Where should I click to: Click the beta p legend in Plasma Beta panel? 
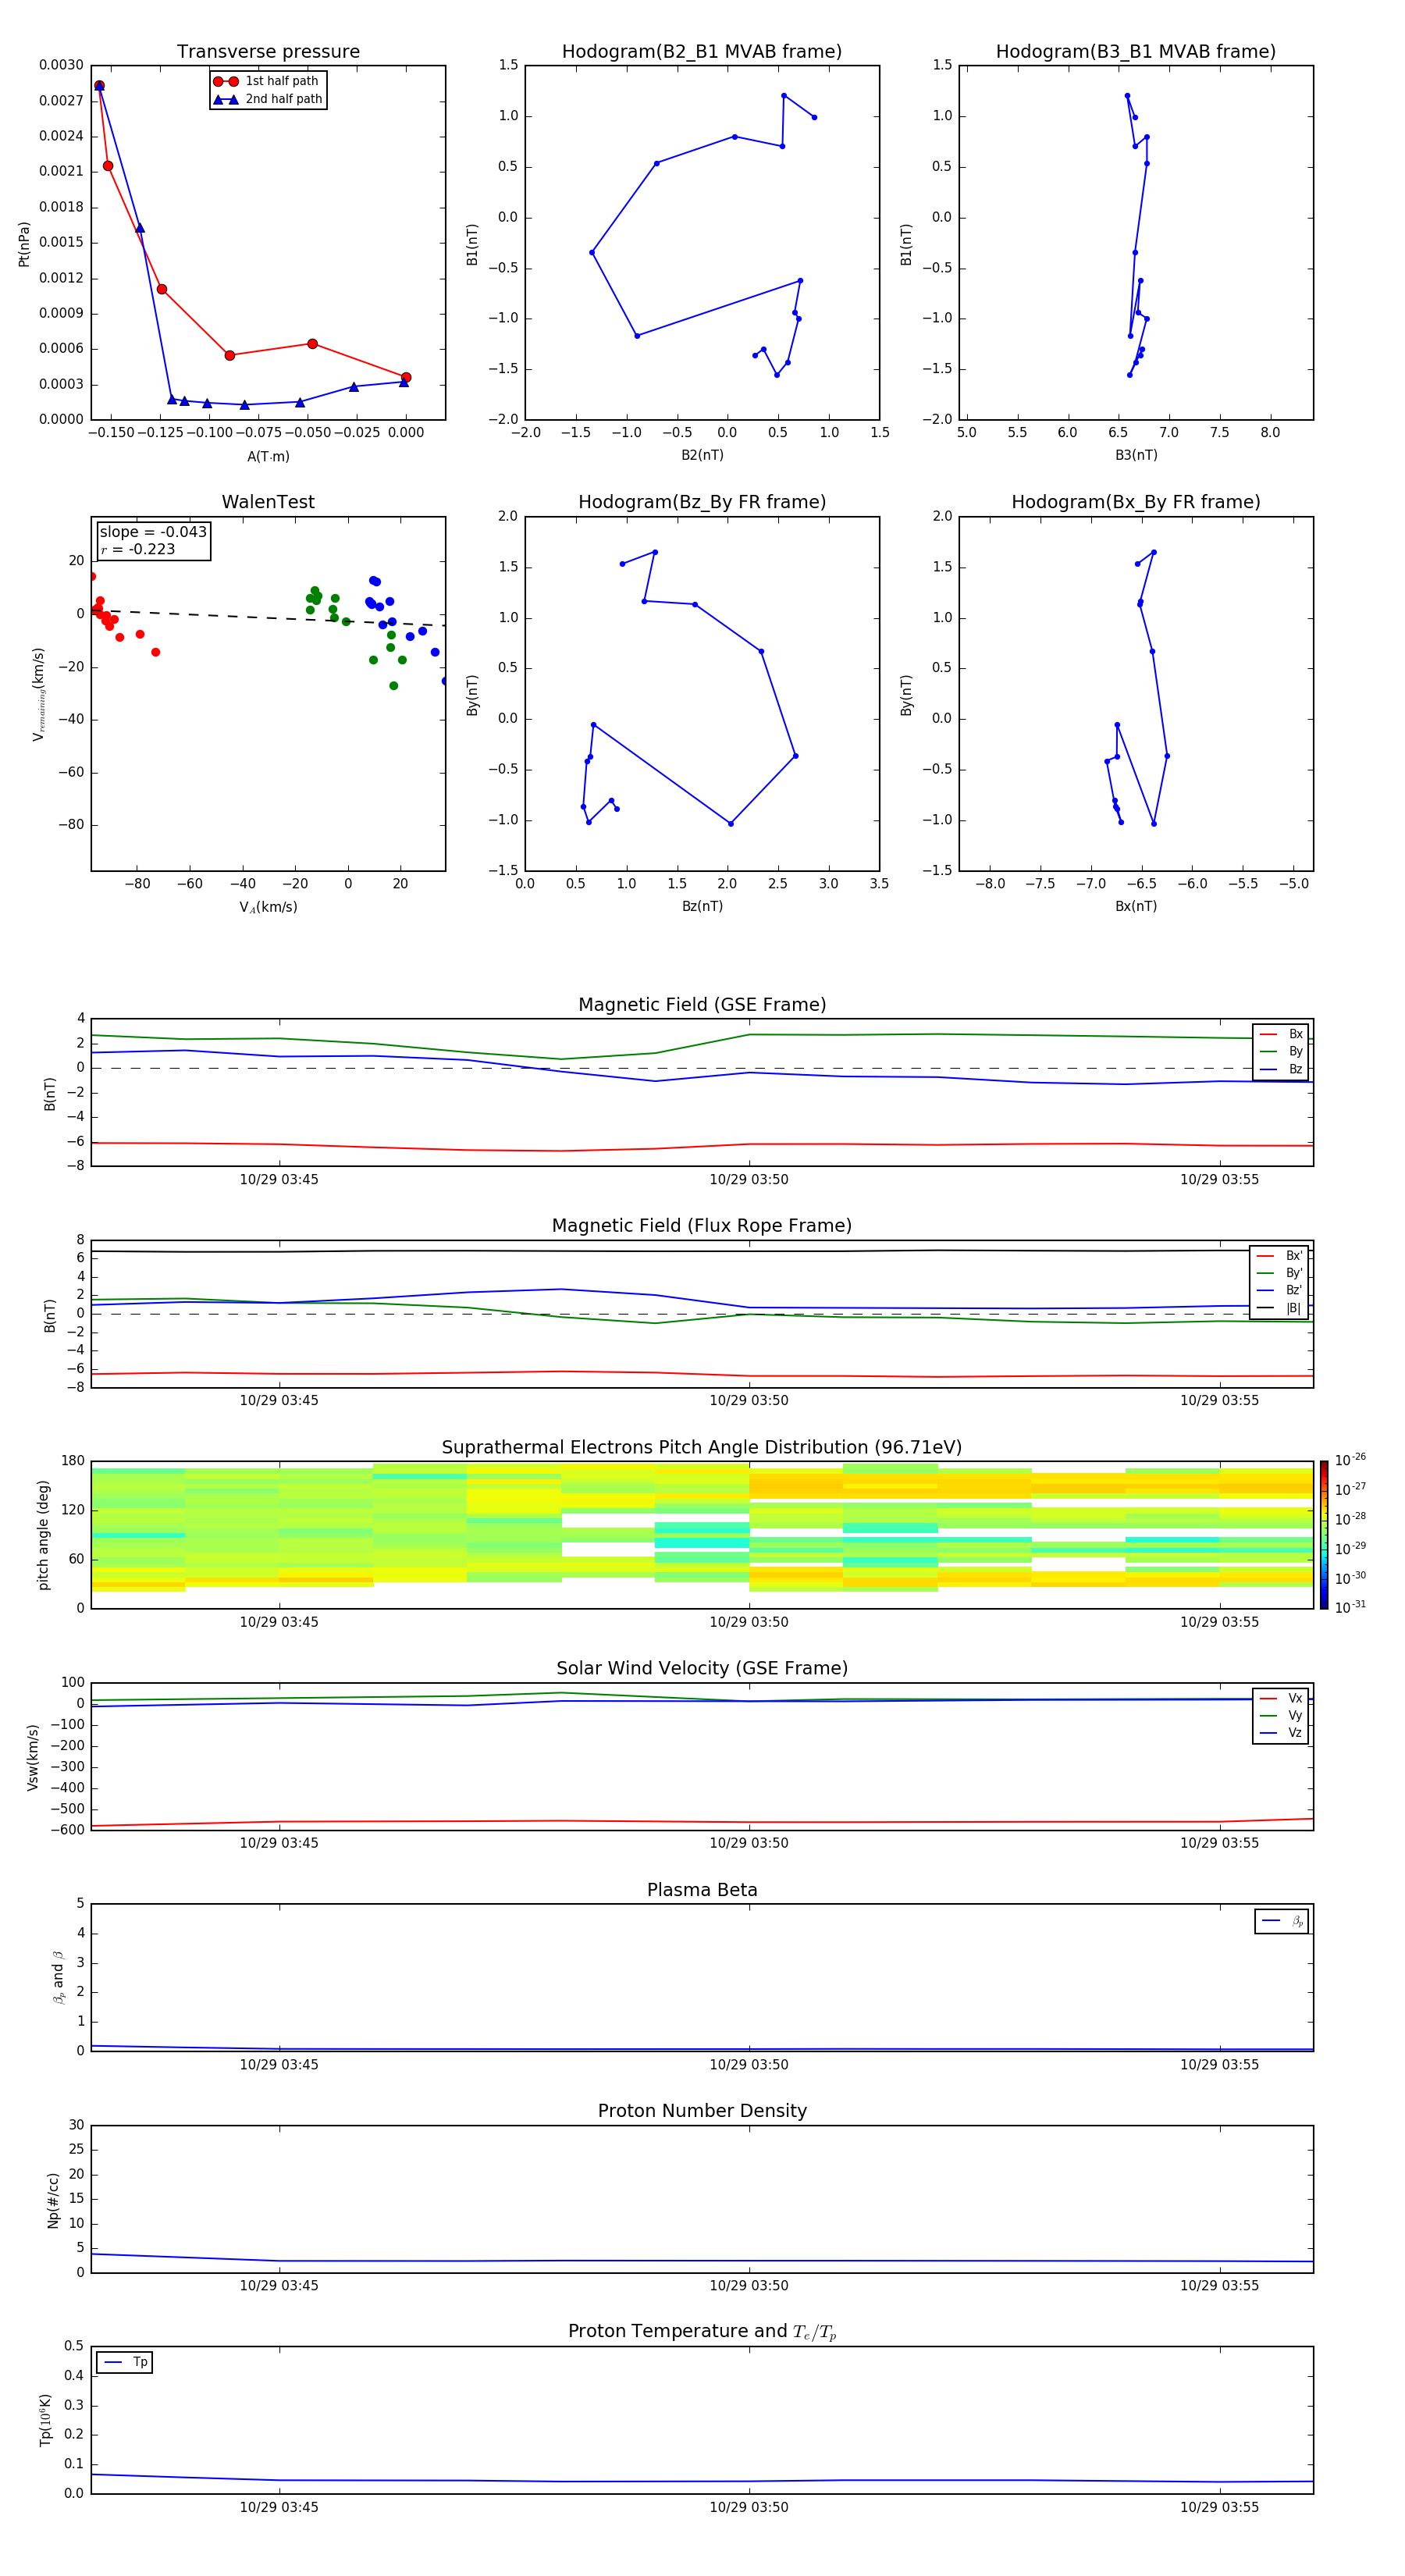[1282, 1921]
